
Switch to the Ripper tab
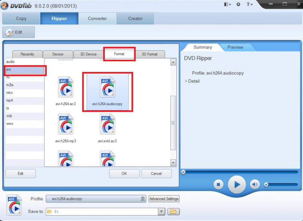point(60,19)
